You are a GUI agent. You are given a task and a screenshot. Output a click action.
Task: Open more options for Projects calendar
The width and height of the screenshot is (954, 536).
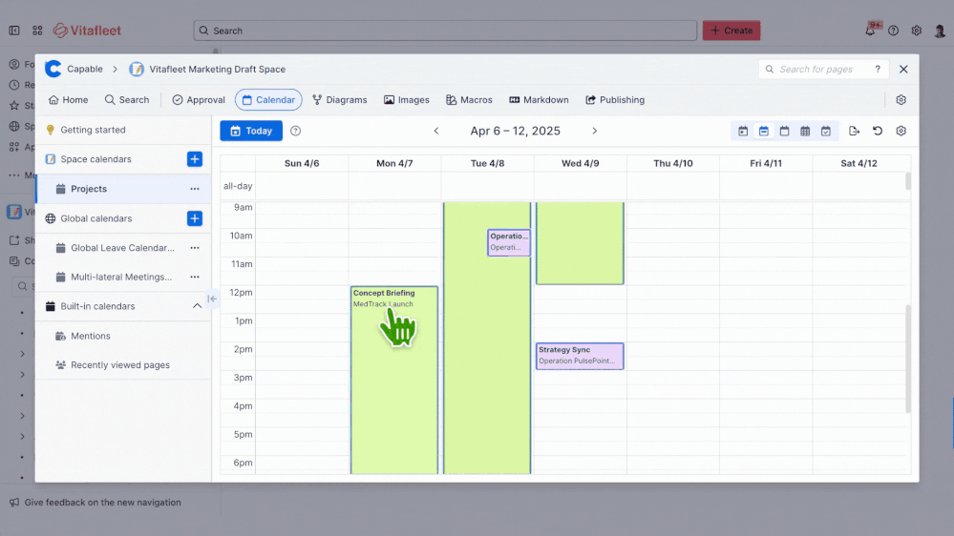(195, 189)
